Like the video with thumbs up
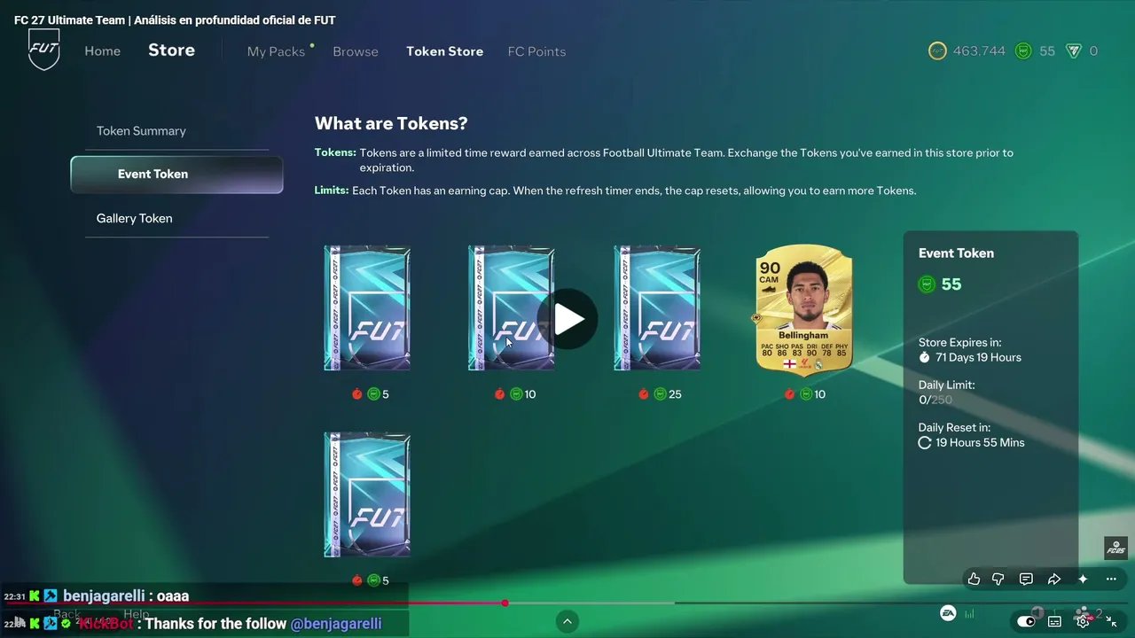Screen dimensions: 1135x638 [974, 579]
